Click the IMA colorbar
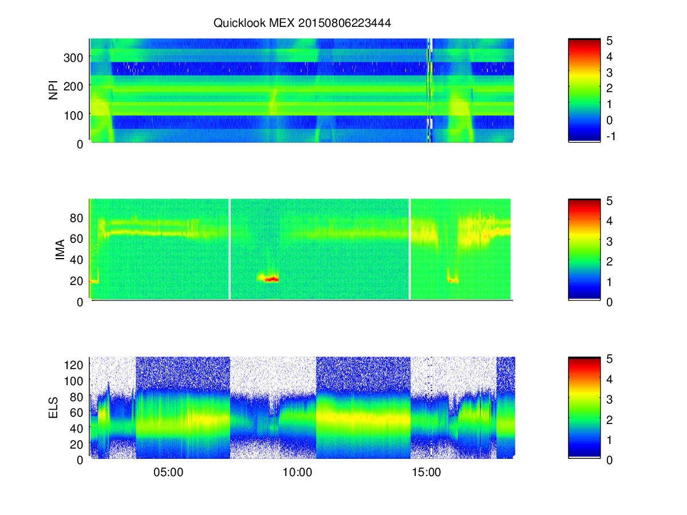This screenshot has height=515, width=687. [584, 249]
